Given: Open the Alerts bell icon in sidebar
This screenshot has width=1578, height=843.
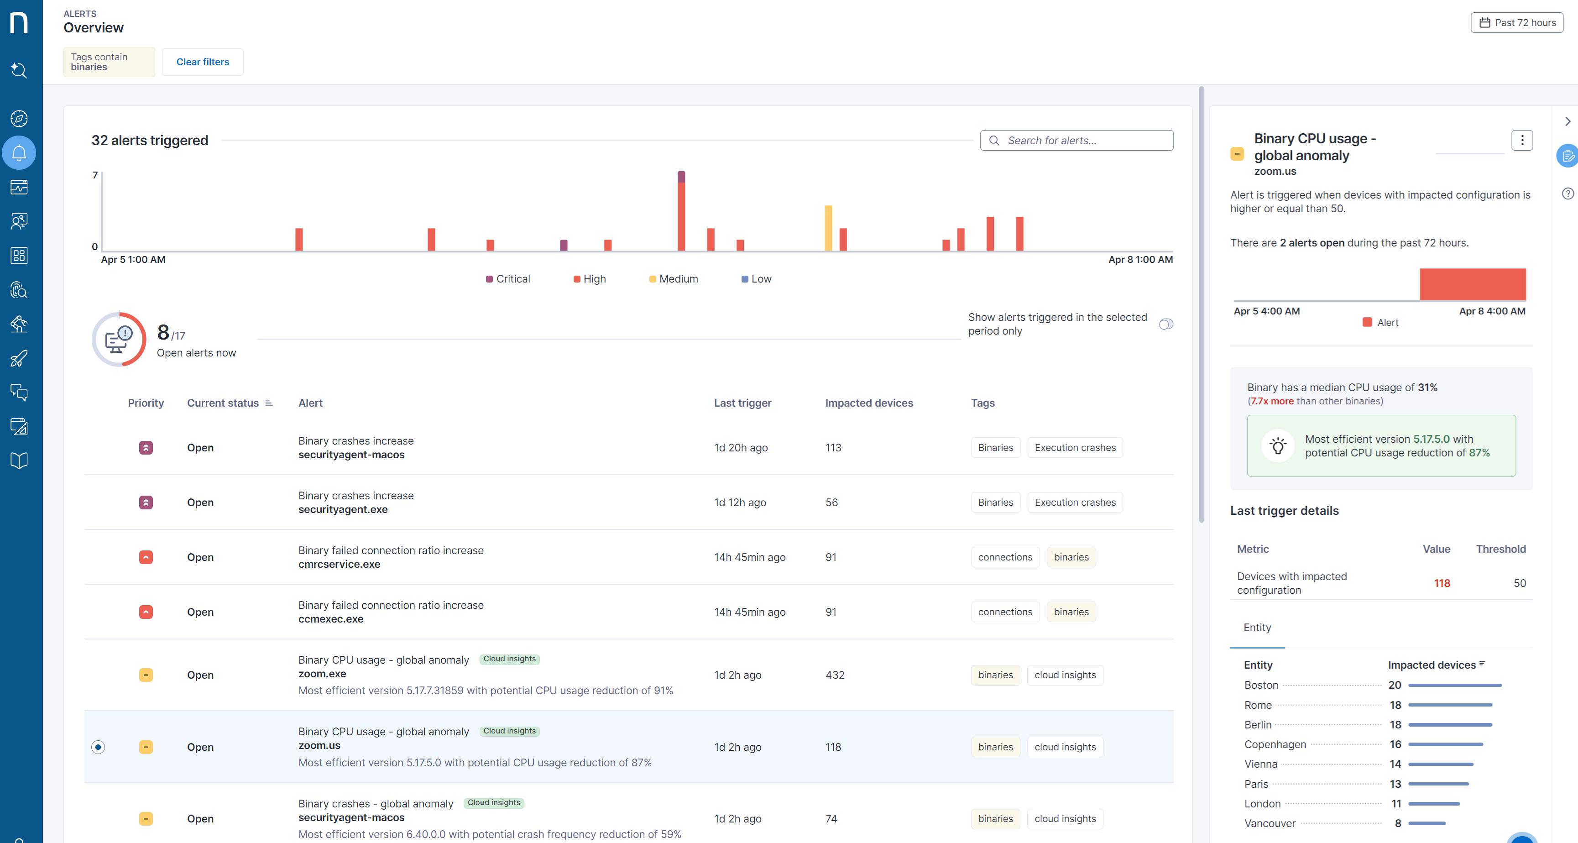Looking at the screenshot, I should pyautogui.click(x=19, y=152).
